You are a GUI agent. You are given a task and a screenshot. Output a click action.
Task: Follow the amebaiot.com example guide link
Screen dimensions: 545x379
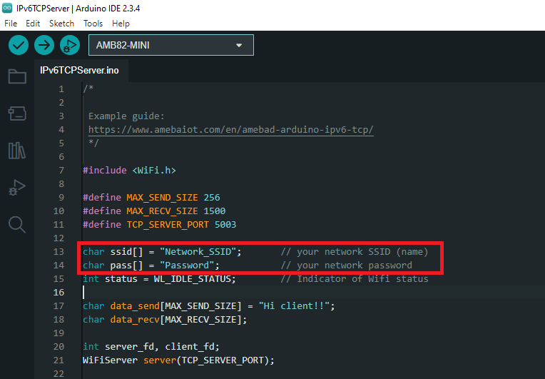tap(230, 130)
